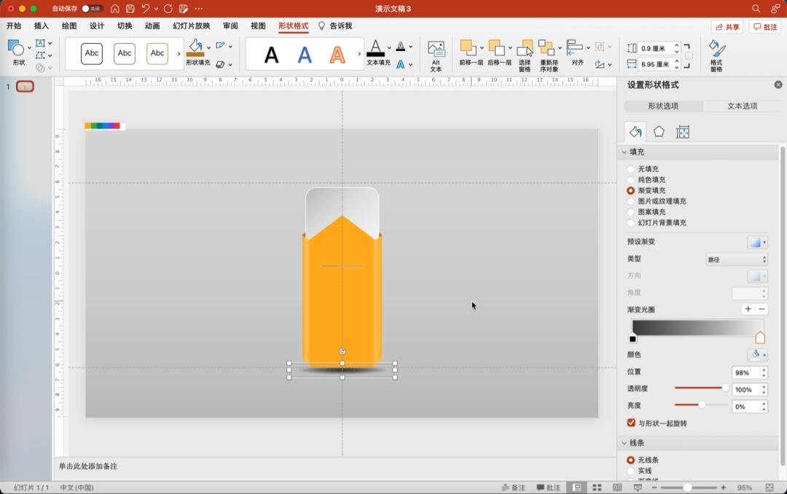Open the 大小与属性 tab icon
Viewport: 787px width, 494px height.
click(683, 132)
